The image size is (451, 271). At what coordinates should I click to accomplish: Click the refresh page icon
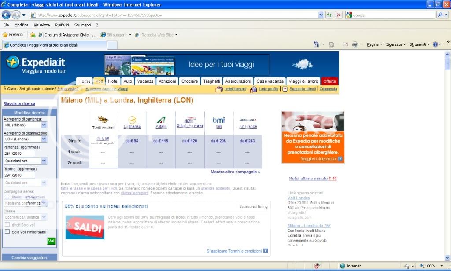(x=329, y=15)
